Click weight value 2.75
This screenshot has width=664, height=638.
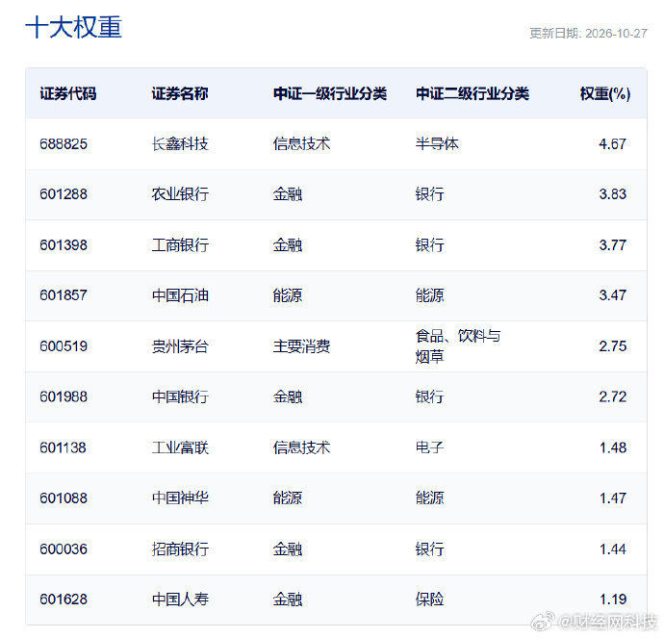click(x=612, y=346)
